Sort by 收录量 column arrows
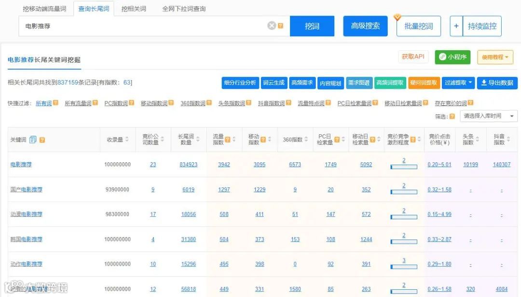This screenshot has width=521, height=297. point(127,140)
